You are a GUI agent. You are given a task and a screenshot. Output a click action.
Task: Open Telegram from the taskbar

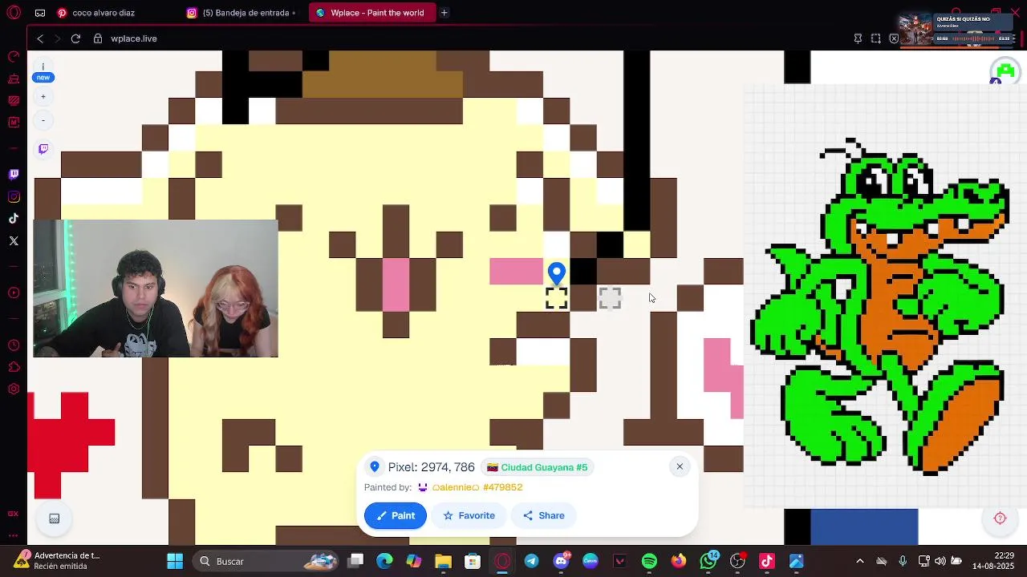531,561
